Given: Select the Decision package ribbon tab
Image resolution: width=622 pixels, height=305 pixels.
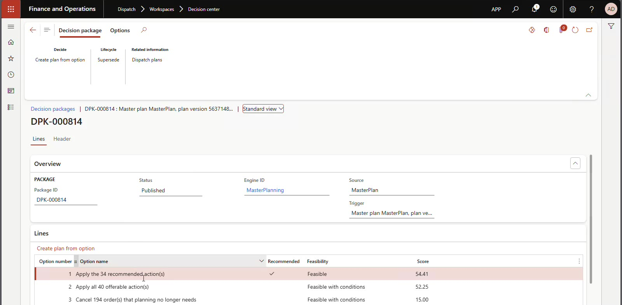Looking at the screenshot, I should pyautogui.click(x=80, y=30).
